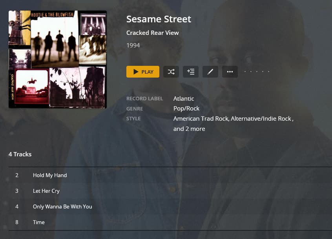The height and width of the screenshot is (239, 332).
Task: Open the edit pencil icon
Action: [x=210, y=72]
